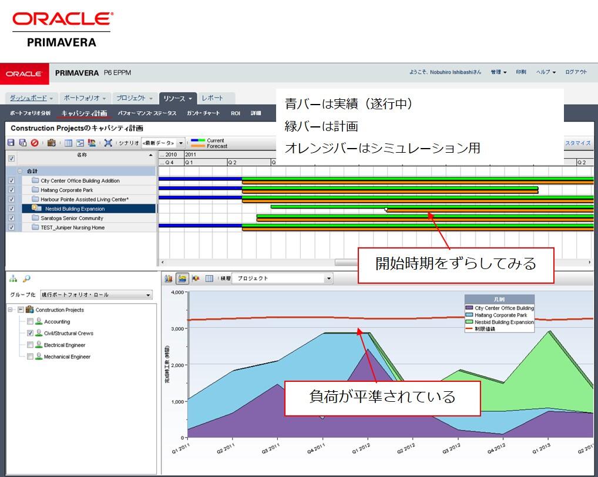This screenshot has width=598, height=477.
Task: Click the colorful chart icon in capacity toolbar
Action: 92,143
